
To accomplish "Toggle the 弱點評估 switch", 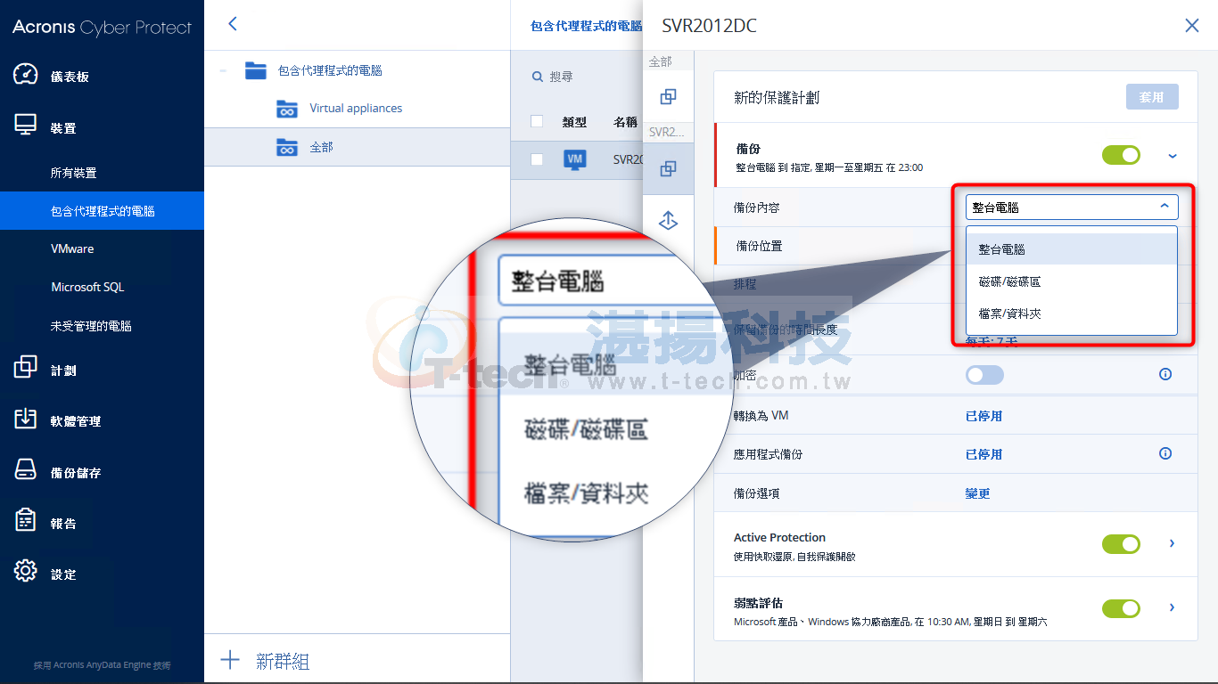I will point(1121,608).
